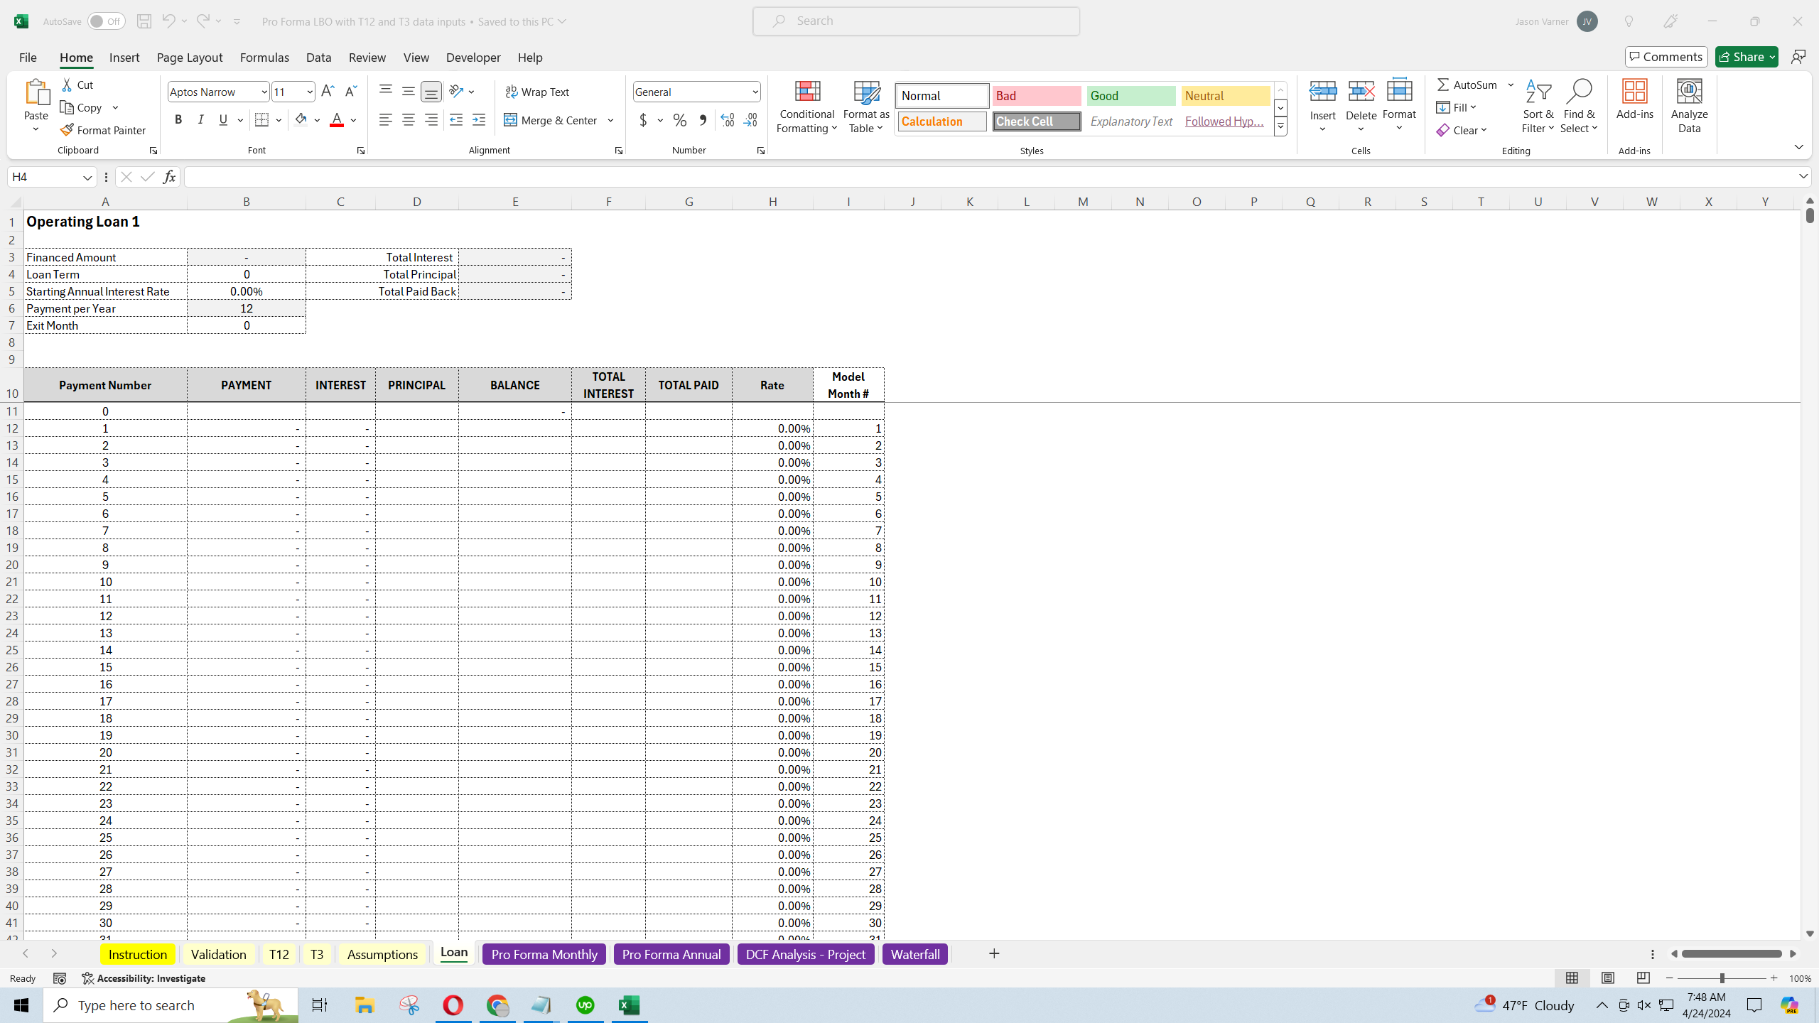Click the Sort & Filter icon
Viewport: 1819px width, 1023px height.
(1538, 92)
